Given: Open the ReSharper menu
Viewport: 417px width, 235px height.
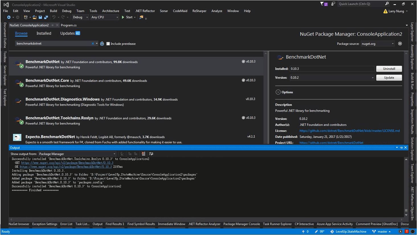Looking at the screenshot, I should pos(199,11).
